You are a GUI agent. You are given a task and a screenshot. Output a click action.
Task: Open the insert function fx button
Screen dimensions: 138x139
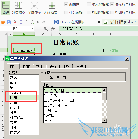(53, 29)
